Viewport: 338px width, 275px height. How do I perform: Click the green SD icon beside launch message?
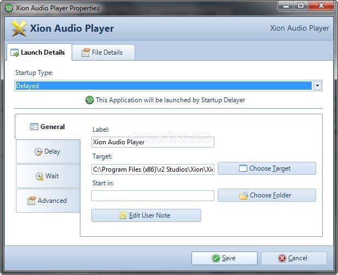[90, 100]
